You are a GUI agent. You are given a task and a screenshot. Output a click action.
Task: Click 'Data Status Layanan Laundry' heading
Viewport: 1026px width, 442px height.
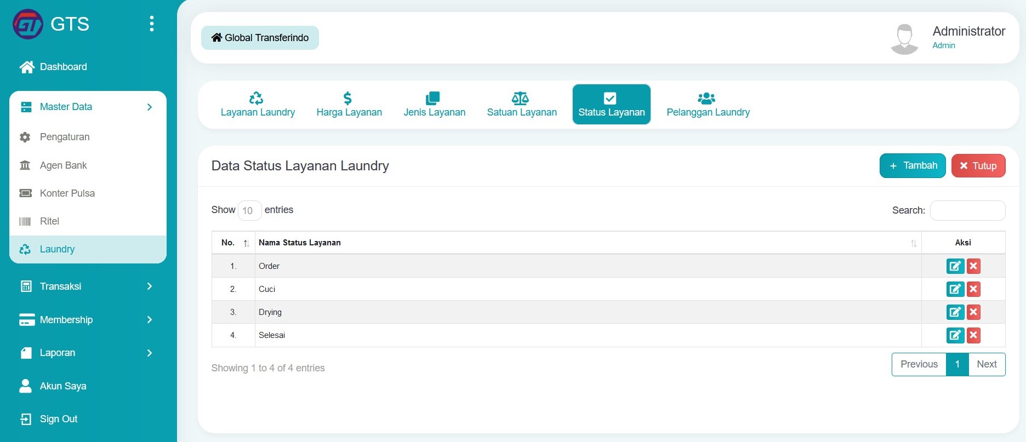[300, 166]
